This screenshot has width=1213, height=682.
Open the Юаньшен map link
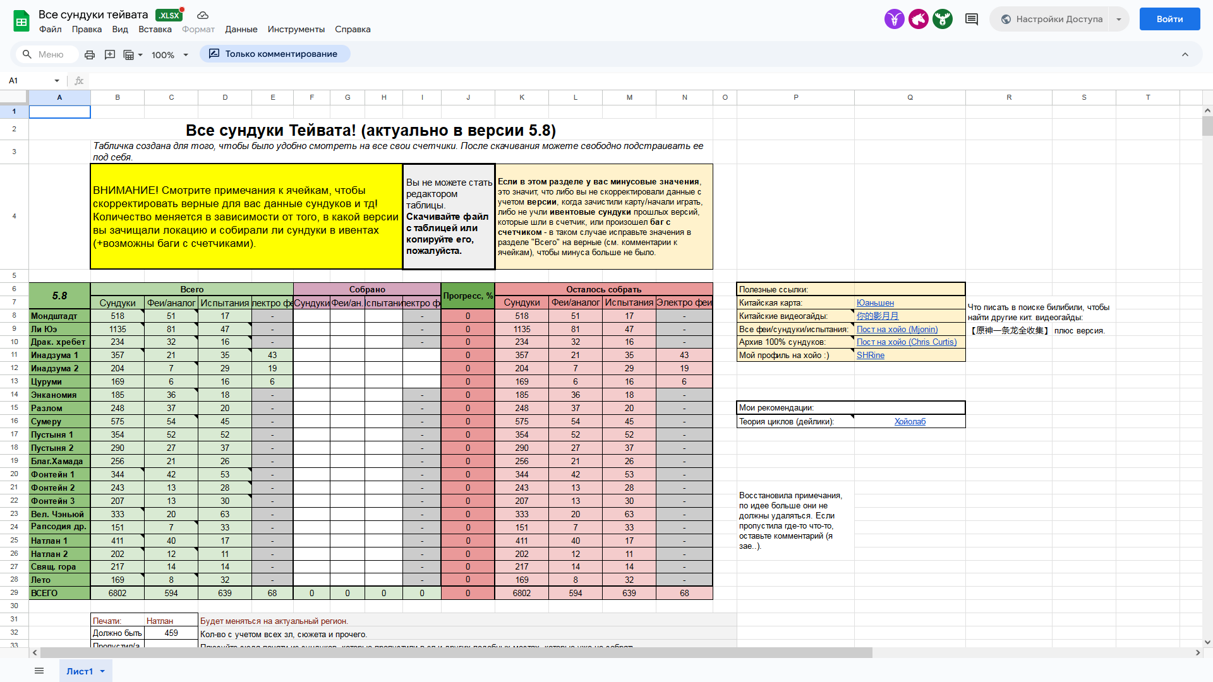click(875, 303)
